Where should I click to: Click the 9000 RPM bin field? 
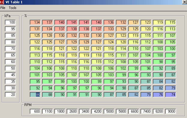coord(171,111)
